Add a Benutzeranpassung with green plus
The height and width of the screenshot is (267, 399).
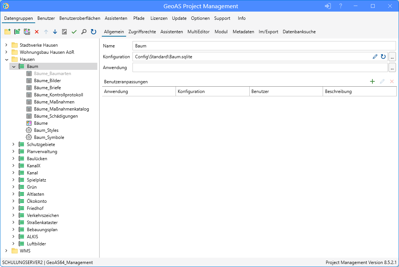point(372,81)
